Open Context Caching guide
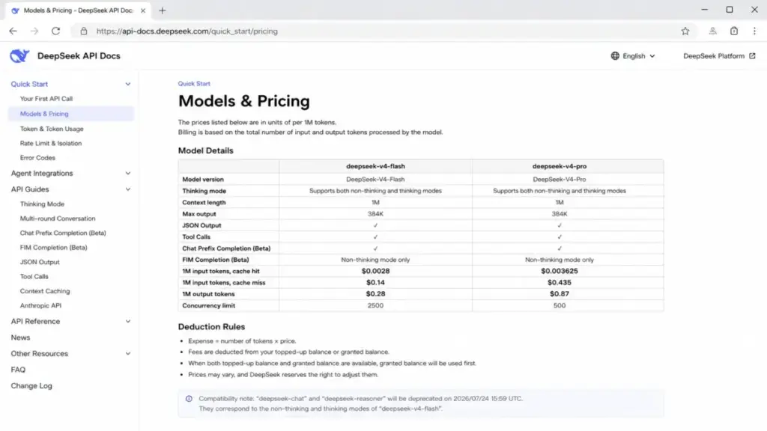Viewport: 767px width, 431px height. pyautogui.click(x=44, y=291)
